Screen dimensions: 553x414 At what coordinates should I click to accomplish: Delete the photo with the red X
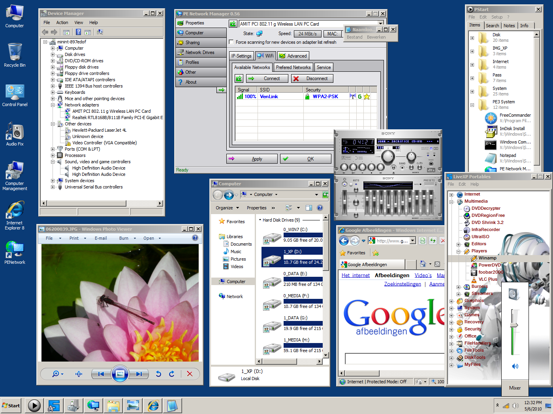tap(190, 374)
